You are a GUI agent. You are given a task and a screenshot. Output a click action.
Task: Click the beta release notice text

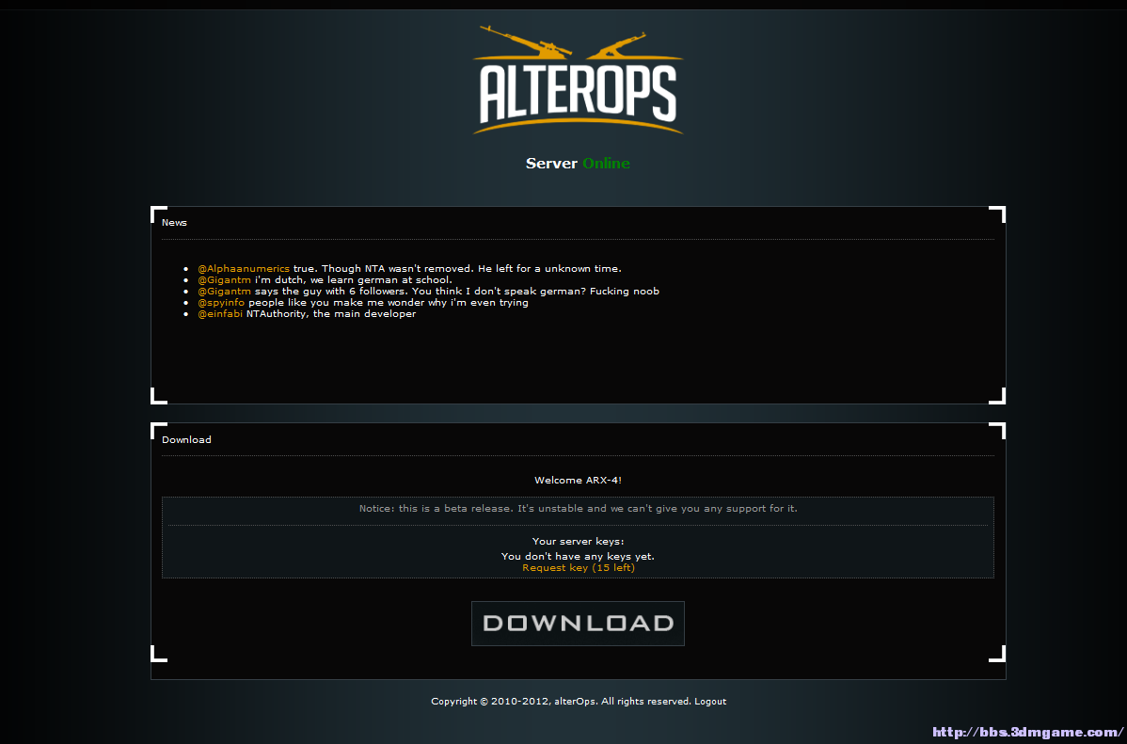578,509
